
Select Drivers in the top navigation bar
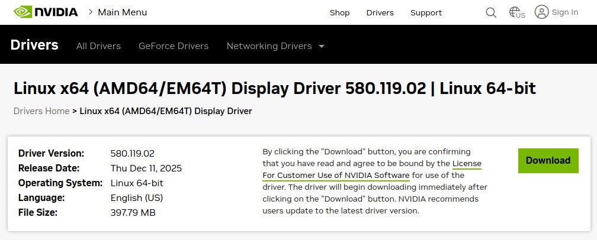coord(380,12)
